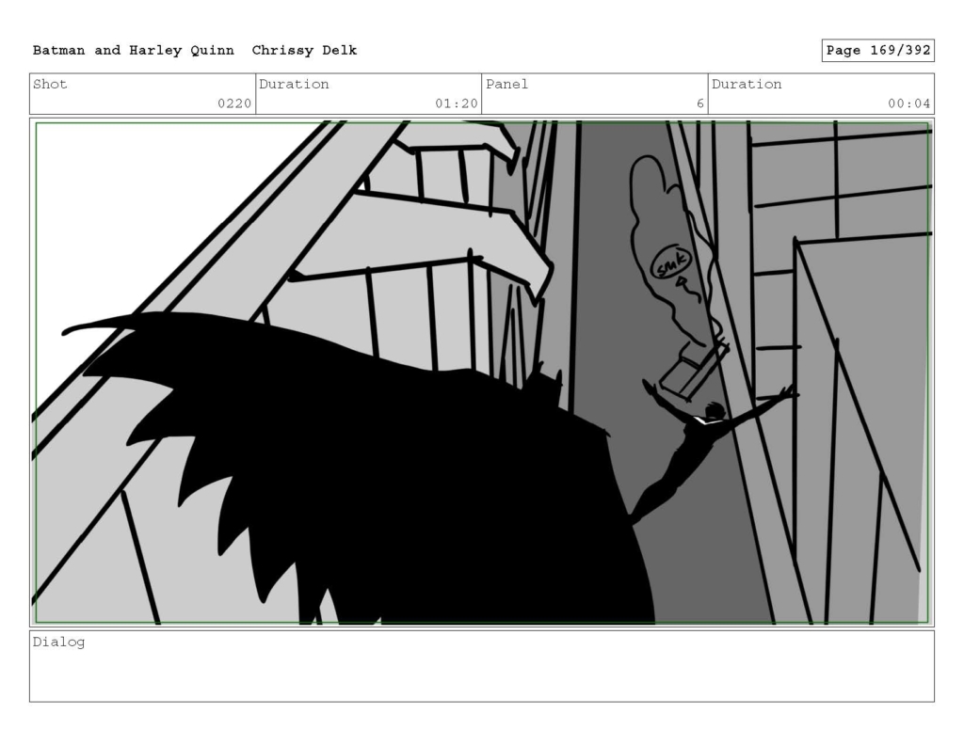Click the panel number value "6"
Image resolution: width=964 pixels, height=746 pixels.
(699, 103)
